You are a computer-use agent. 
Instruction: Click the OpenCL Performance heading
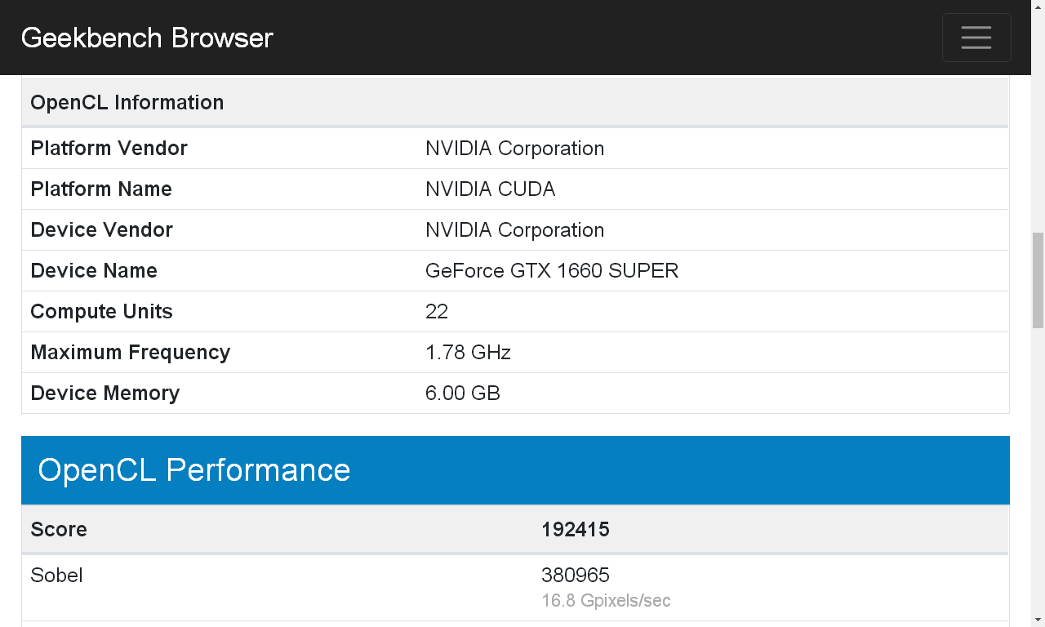point(194,470)
